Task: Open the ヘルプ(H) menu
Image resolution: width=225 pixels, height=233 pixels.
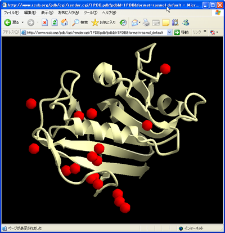Action: (109, 13)
